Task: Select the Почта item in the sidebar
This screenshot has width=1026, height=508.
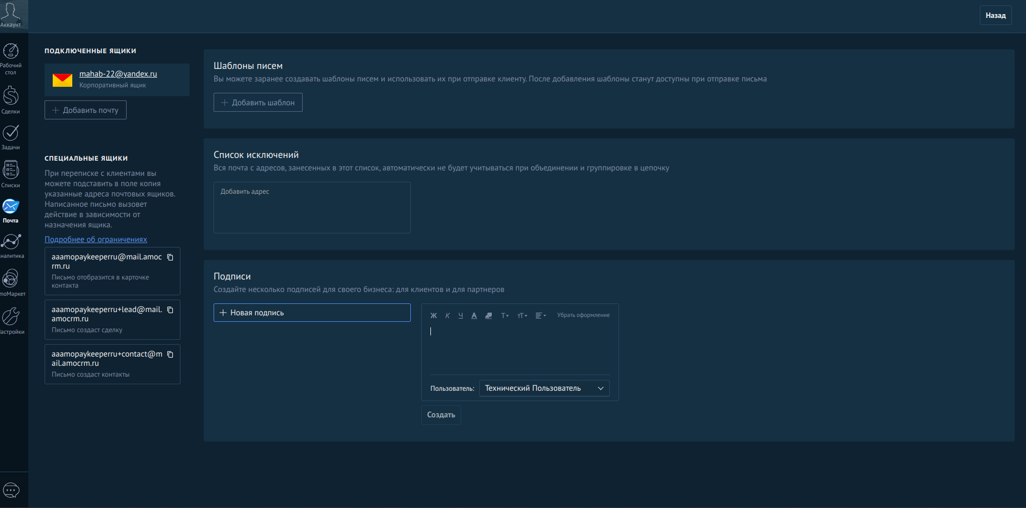Action: pyautogui.click(x=11, y=211)
